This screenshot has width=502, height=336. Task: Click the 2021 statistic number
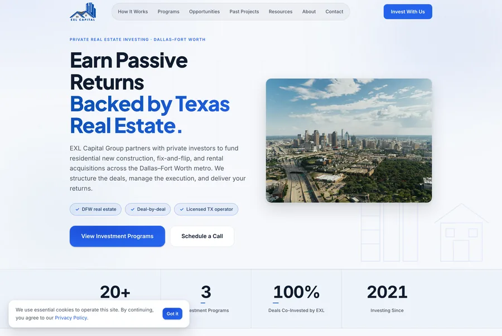pos(387,292)
